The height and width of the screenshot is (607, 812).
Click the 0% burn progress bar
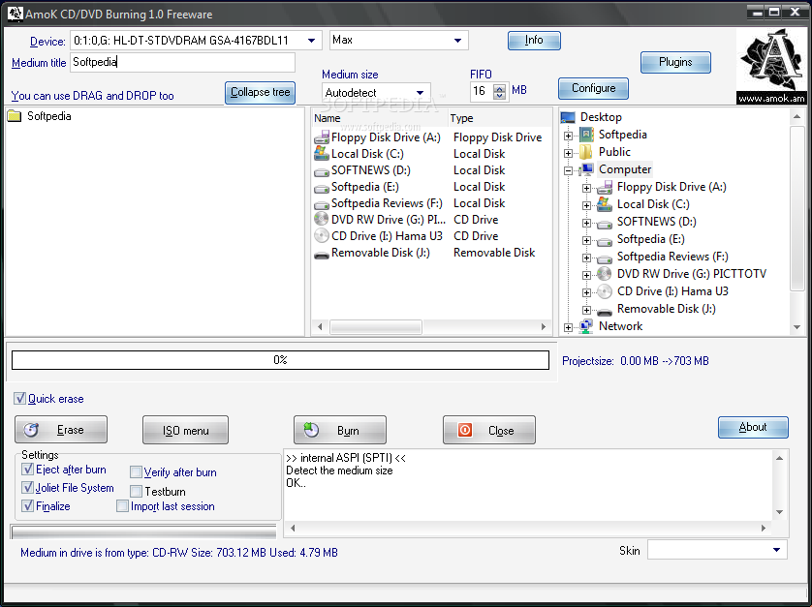[x=280, y=360]
